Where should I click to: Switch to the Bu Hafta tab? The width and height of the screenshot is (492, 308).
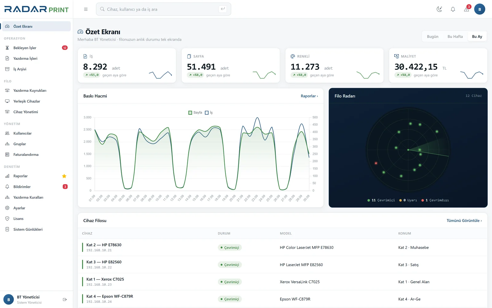(455, 37)
